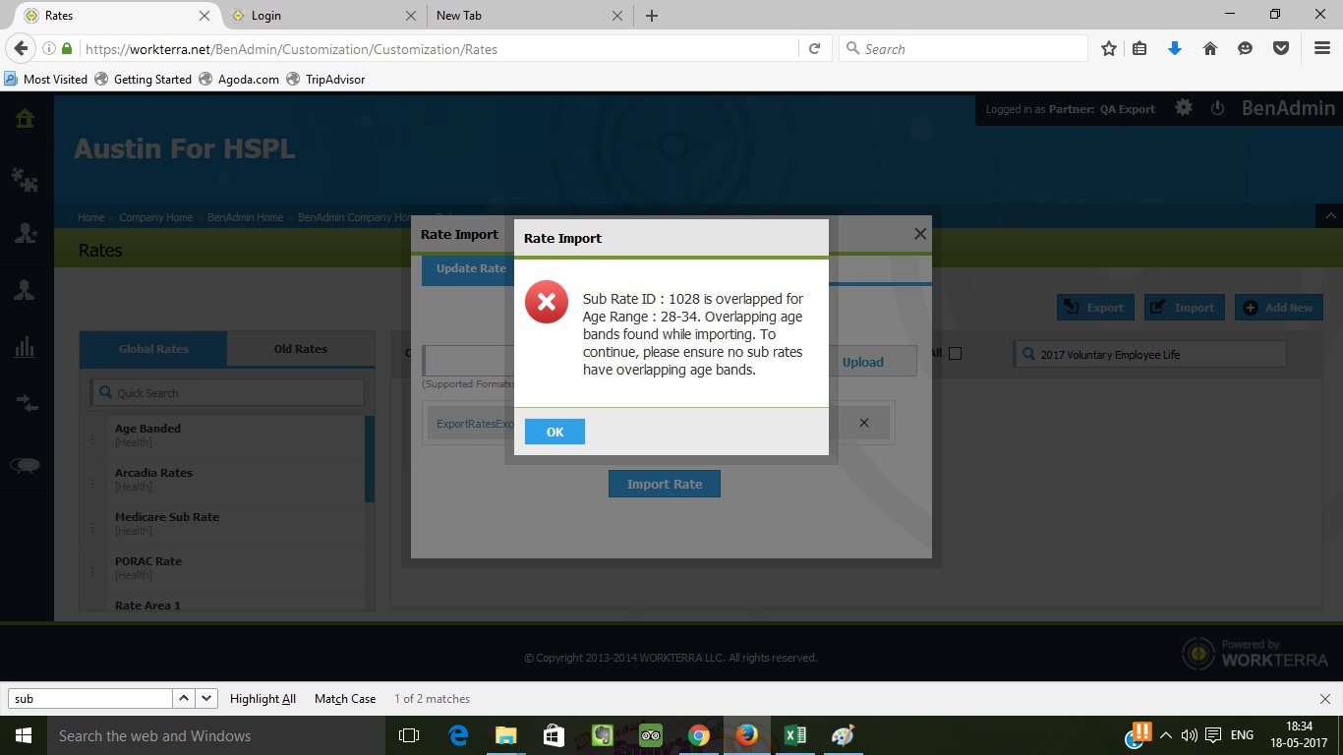Open the Update Rate tab
The height and width of the screenshot is (755, 1343).
(471, 268)
